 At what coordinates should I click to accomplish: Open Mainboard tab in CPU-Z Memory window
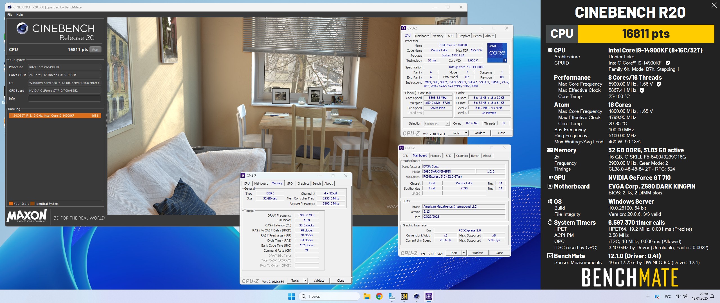click(261, 183)
